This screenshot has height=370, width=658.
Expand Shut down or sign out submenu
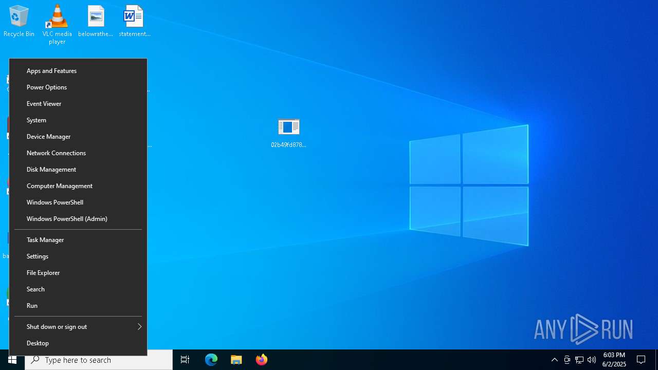point(78,327)
